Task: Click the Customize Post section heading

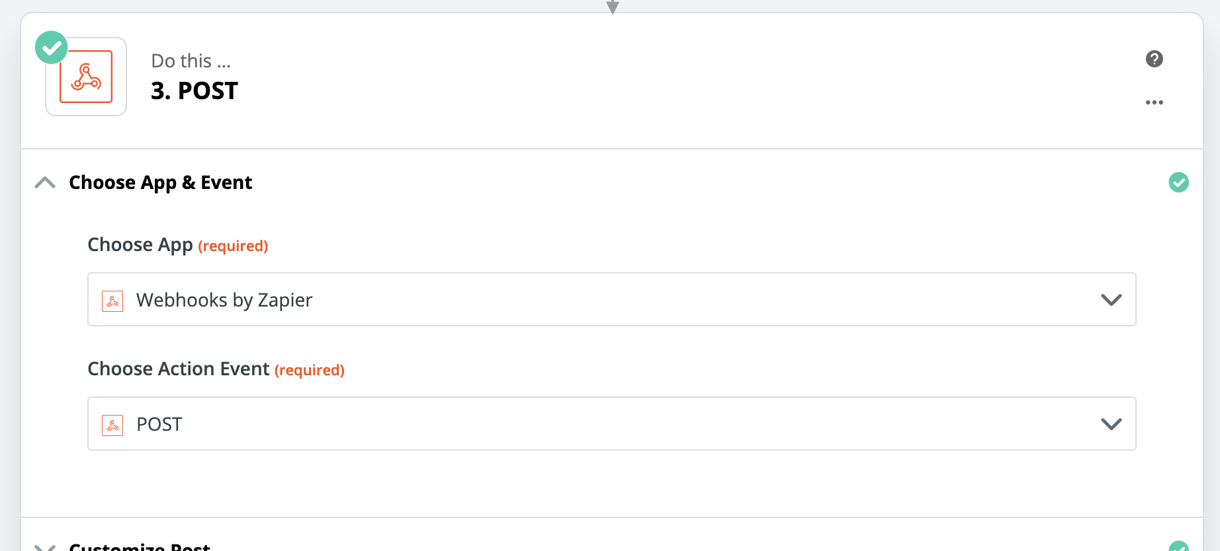Action: click(140, 546)
